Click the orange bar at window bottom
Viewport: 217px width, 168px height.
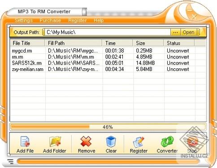click(x=108, y=162)
